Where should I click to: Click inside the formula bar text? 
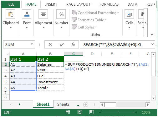coord(112,44)
